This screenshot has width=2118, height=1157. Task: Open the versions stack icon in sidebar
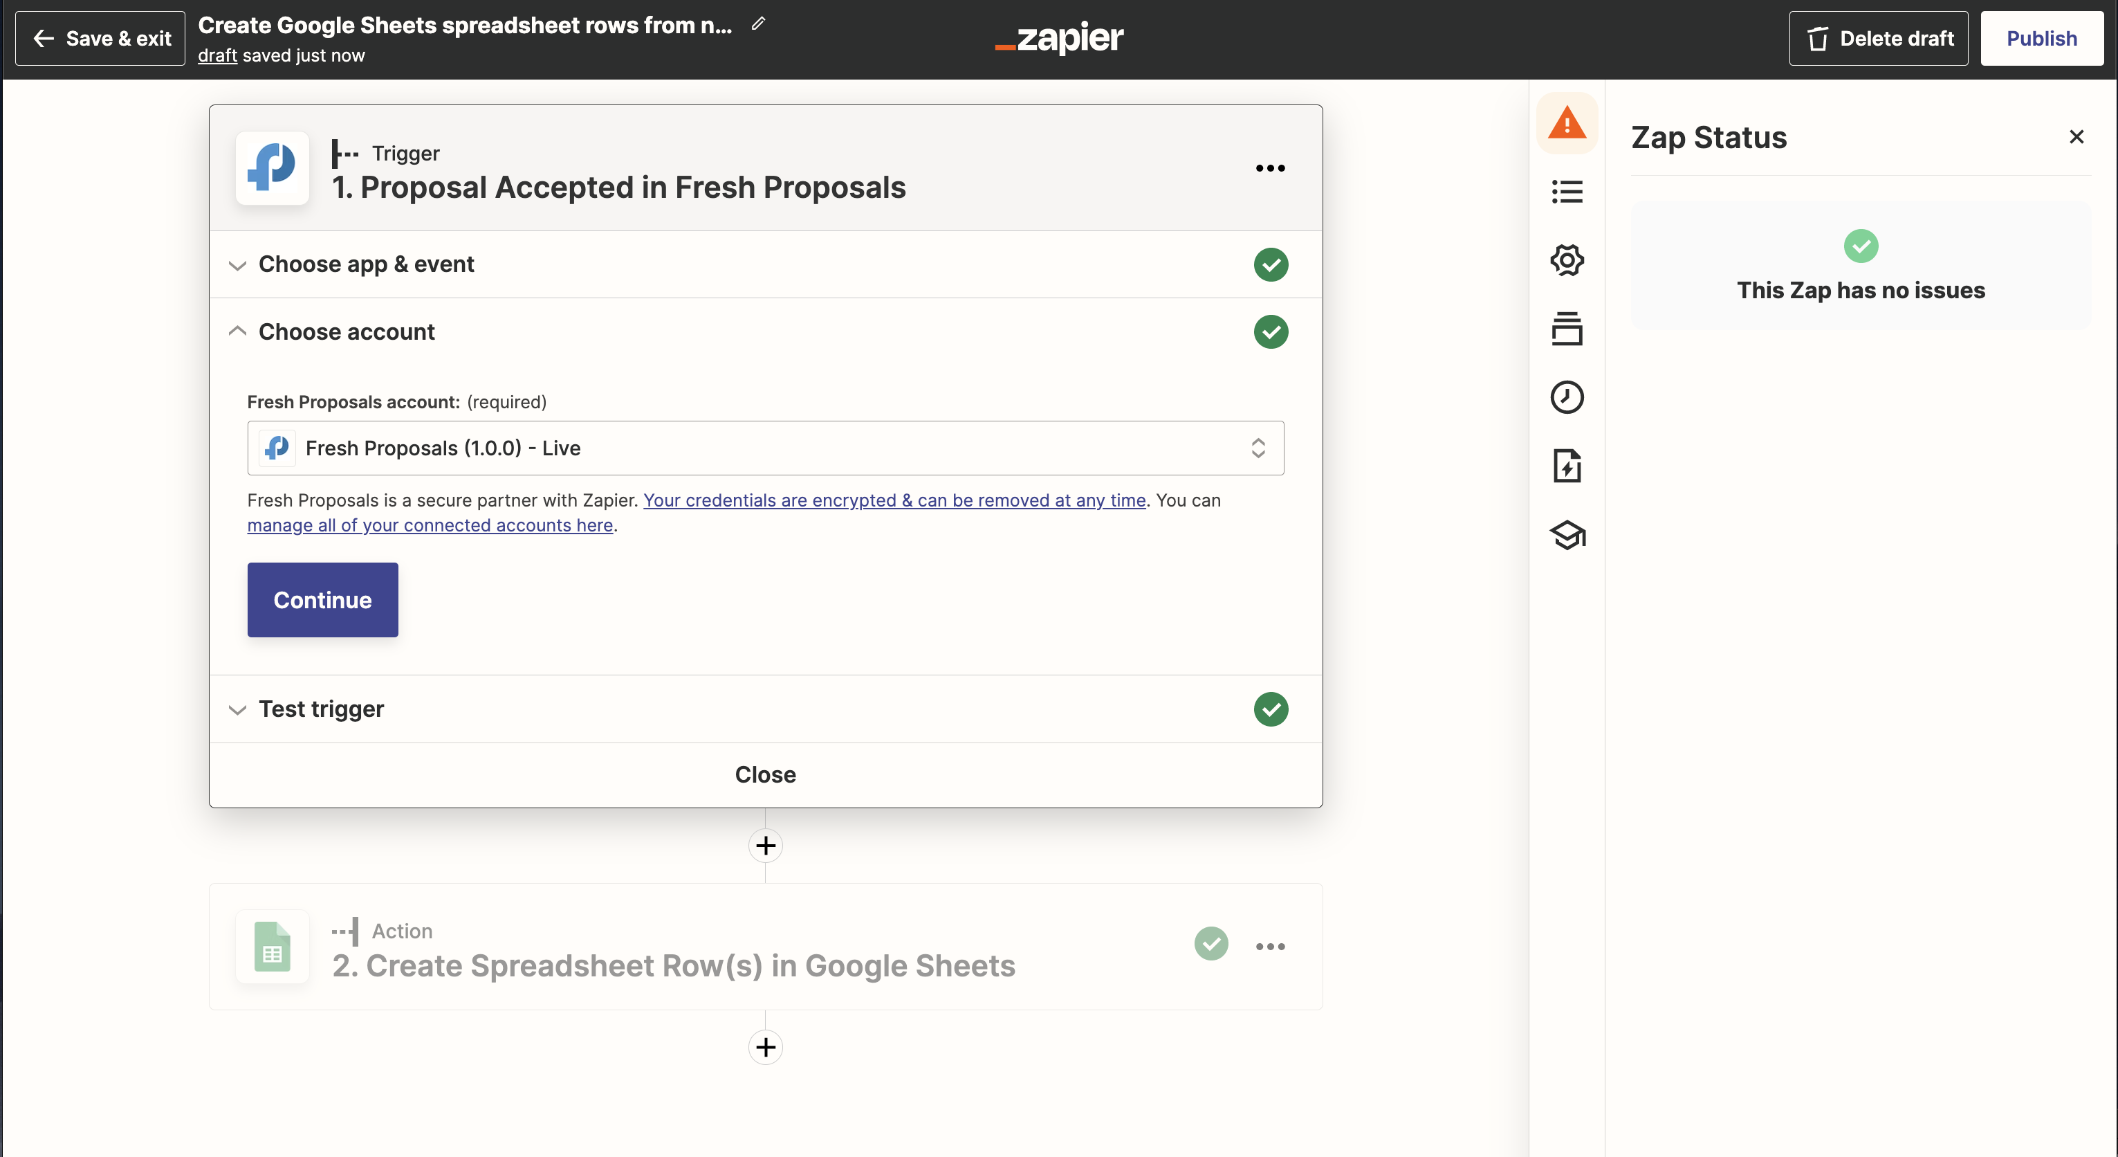point(1566,329)
